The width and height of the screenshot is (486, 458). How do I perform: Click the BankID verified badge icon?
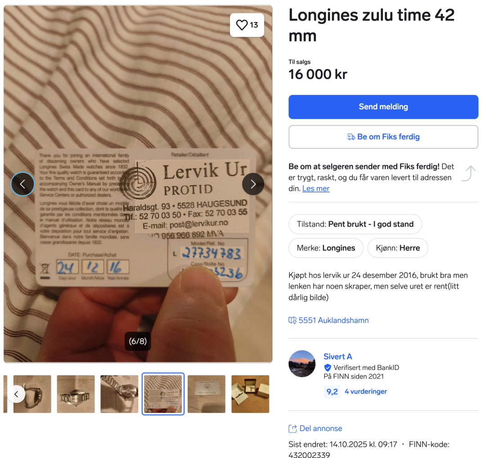327,368
